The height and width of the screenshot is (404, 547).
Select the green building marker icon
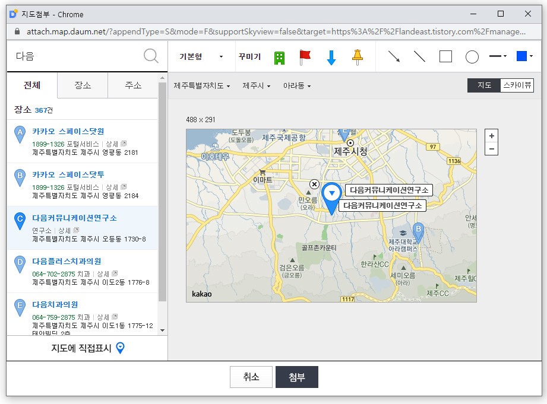279,58
